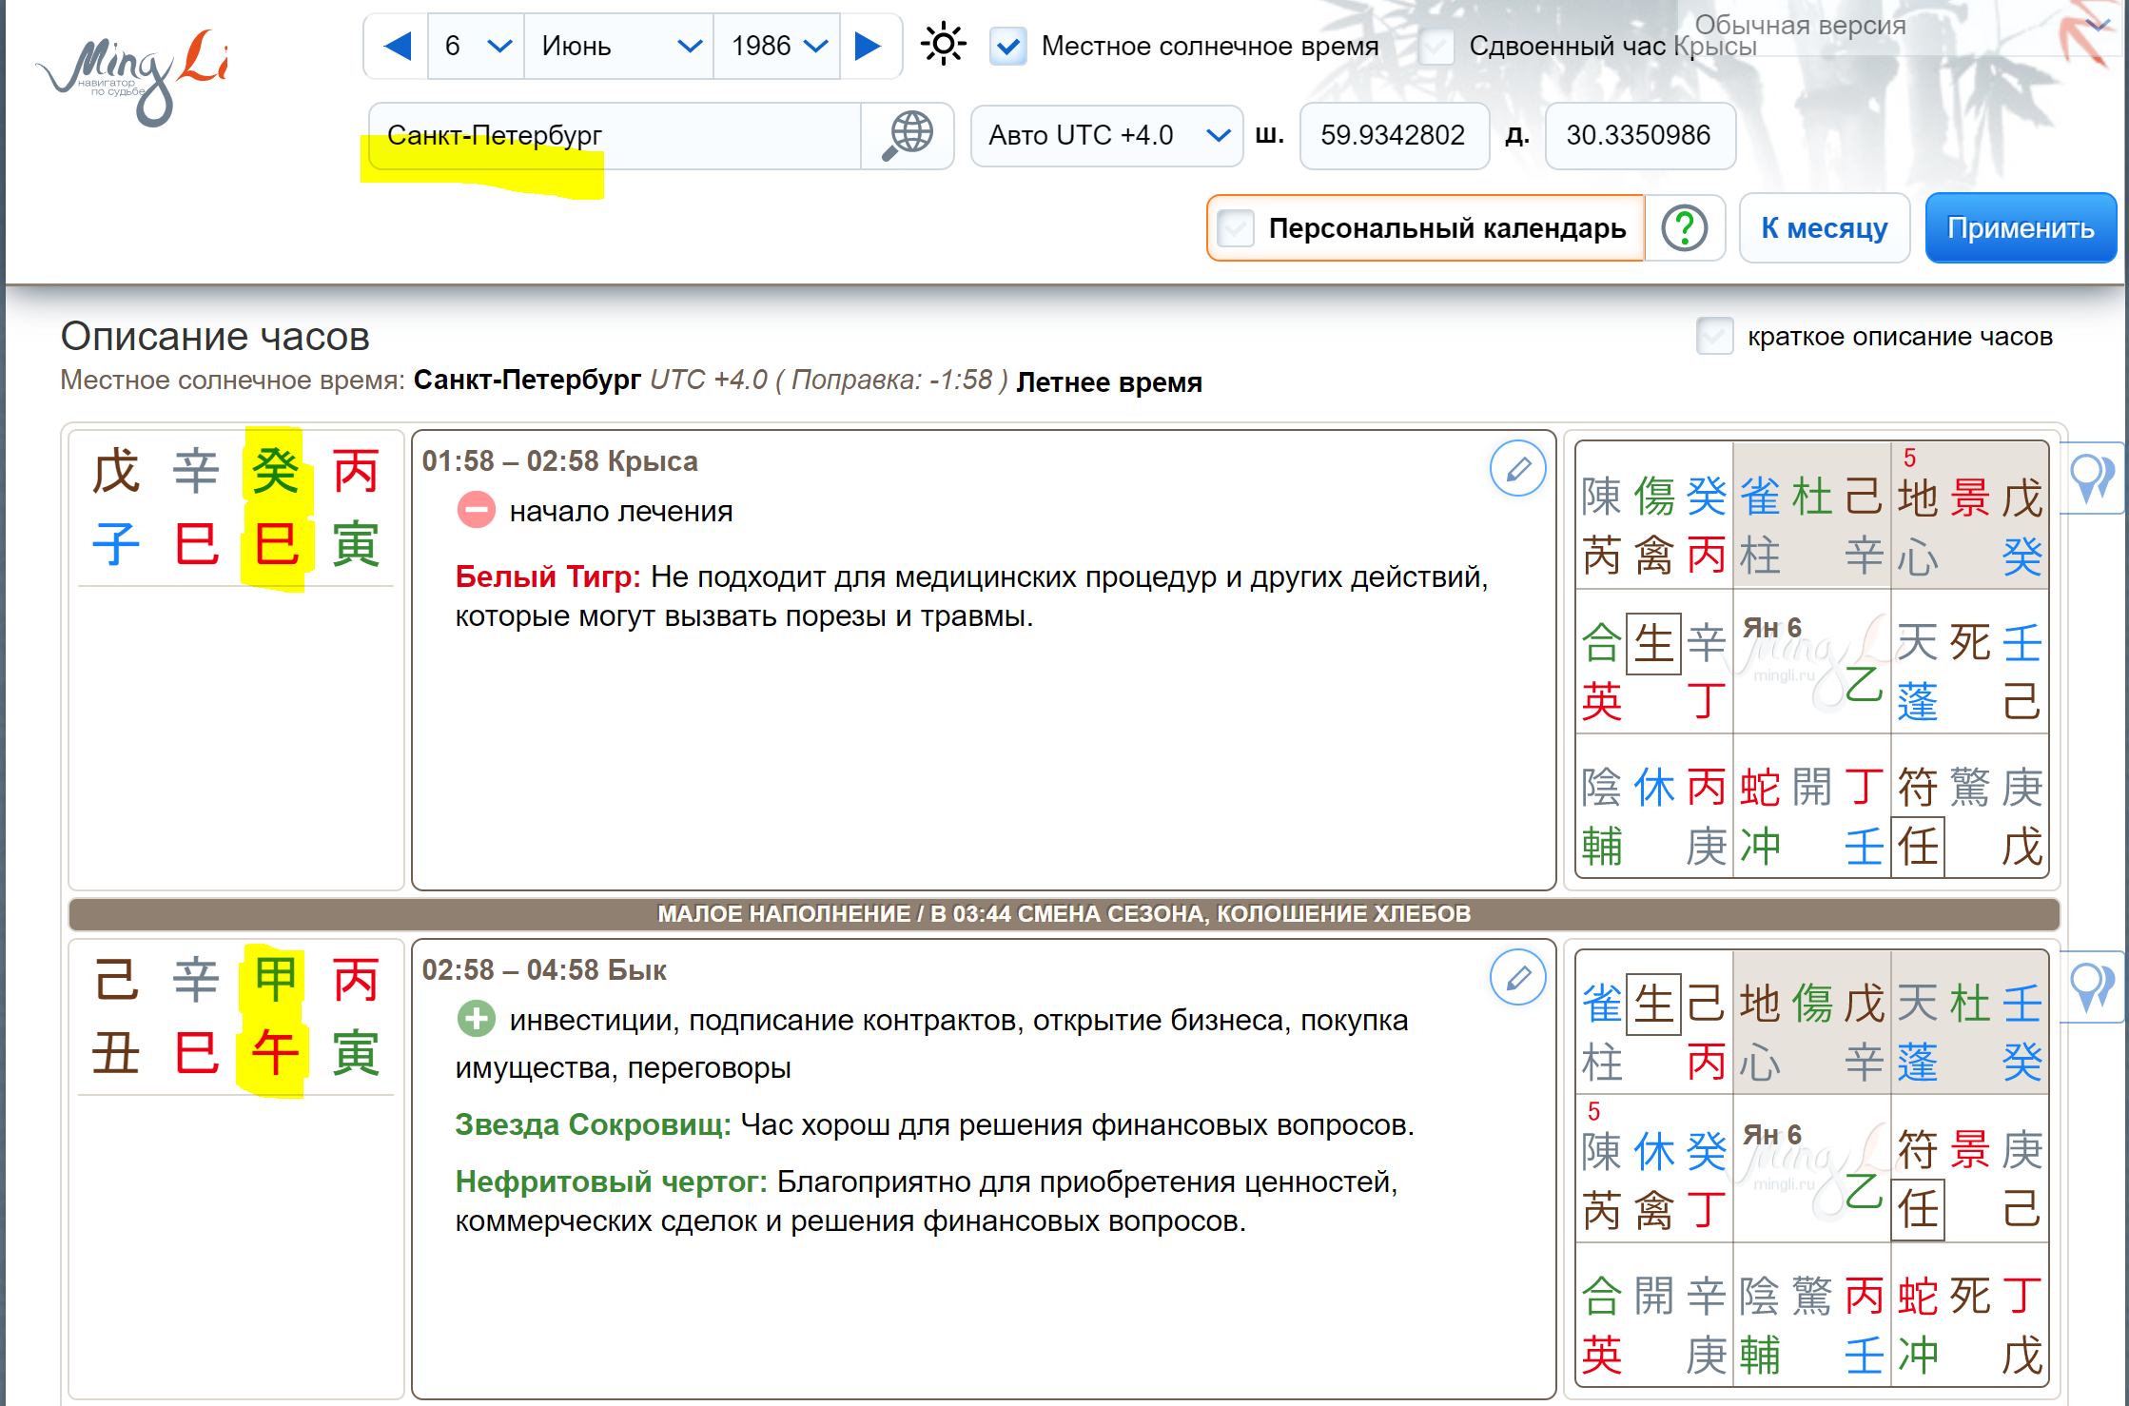Enable краткое описание часов checkbox
This screenshot has height=1406, width=2129.
(x=1714, y=337)
